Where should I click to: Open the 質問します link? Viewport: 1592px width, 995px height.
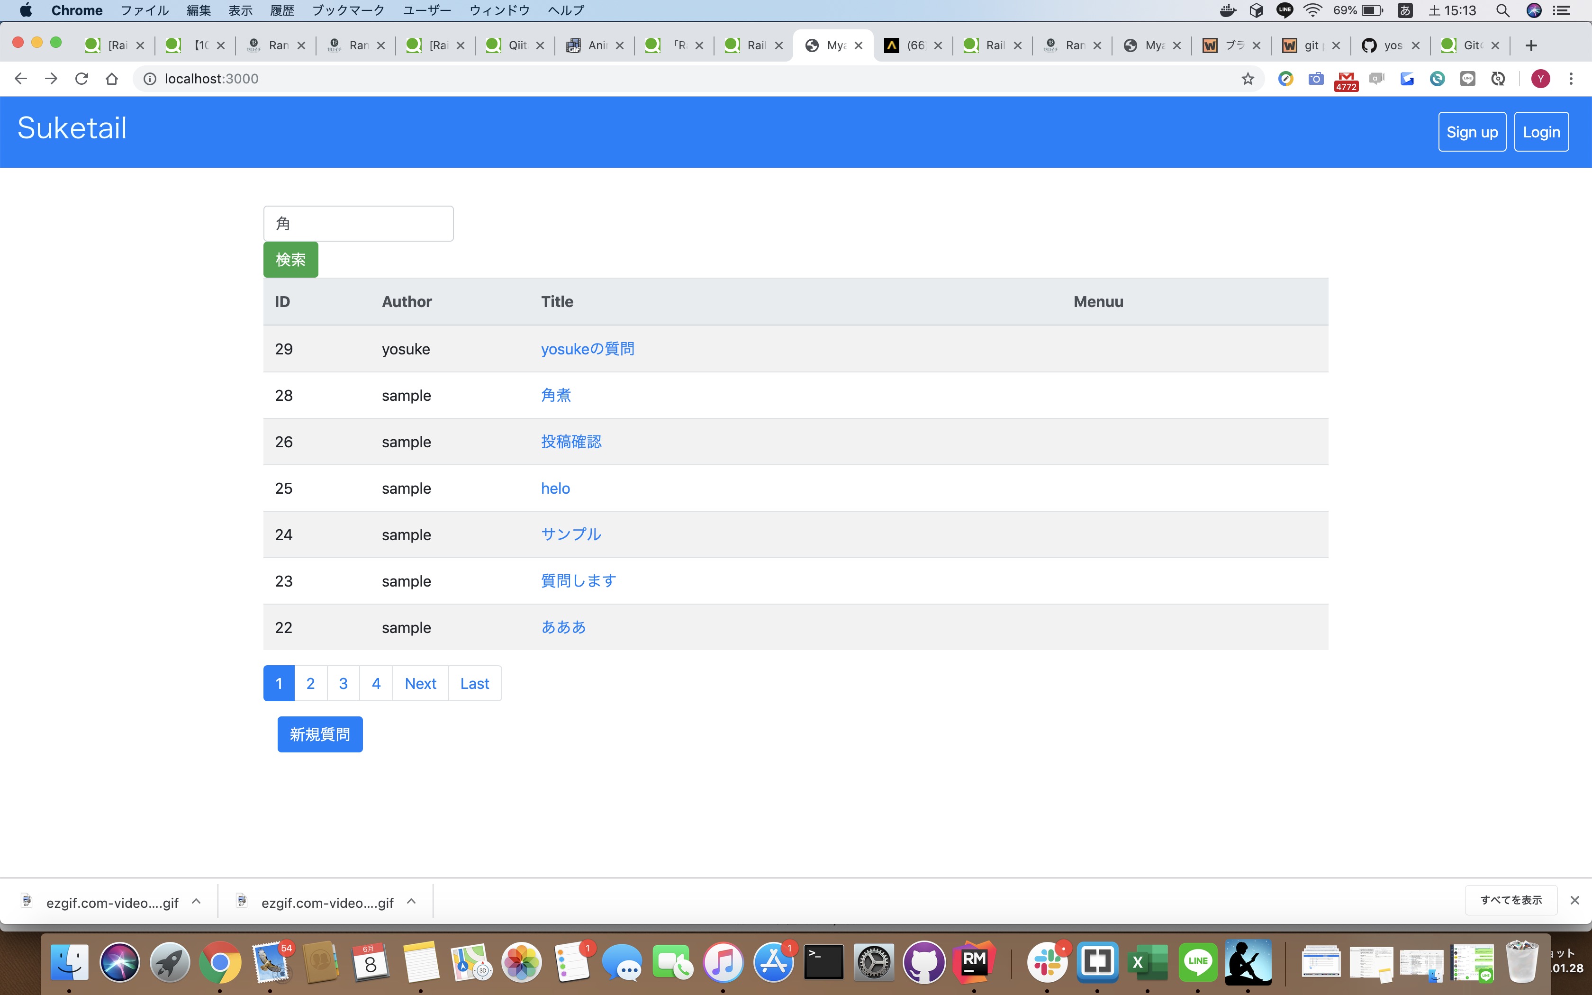click(x=578, y=581)
